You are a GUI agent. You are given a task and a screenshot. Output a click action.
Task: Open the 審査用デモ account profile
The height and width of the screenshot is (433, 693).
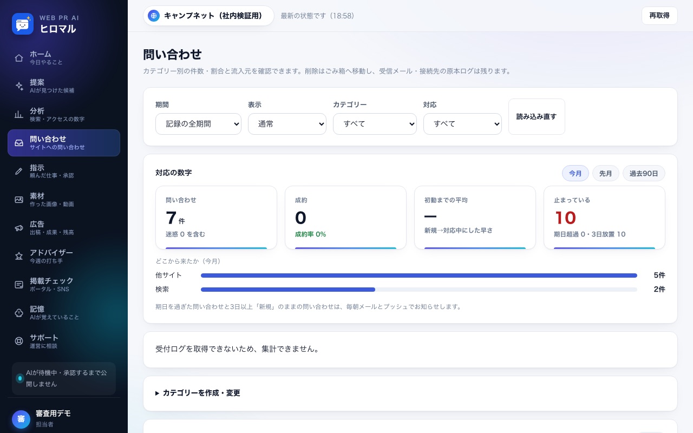tap(64, 419)
